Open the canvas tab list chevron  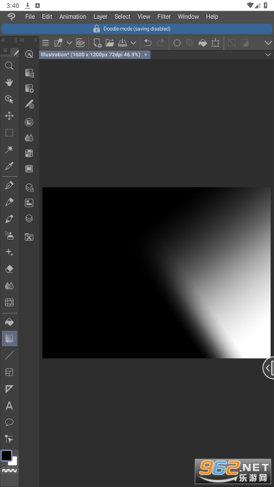tap(268, 55)
